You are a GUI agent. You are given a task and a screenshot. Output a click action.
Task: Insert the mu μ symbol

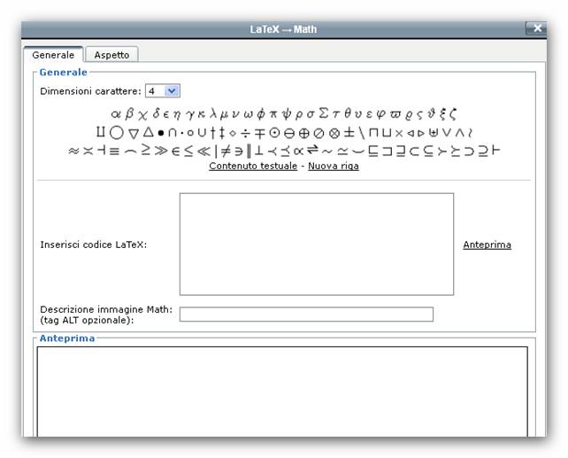224,115
